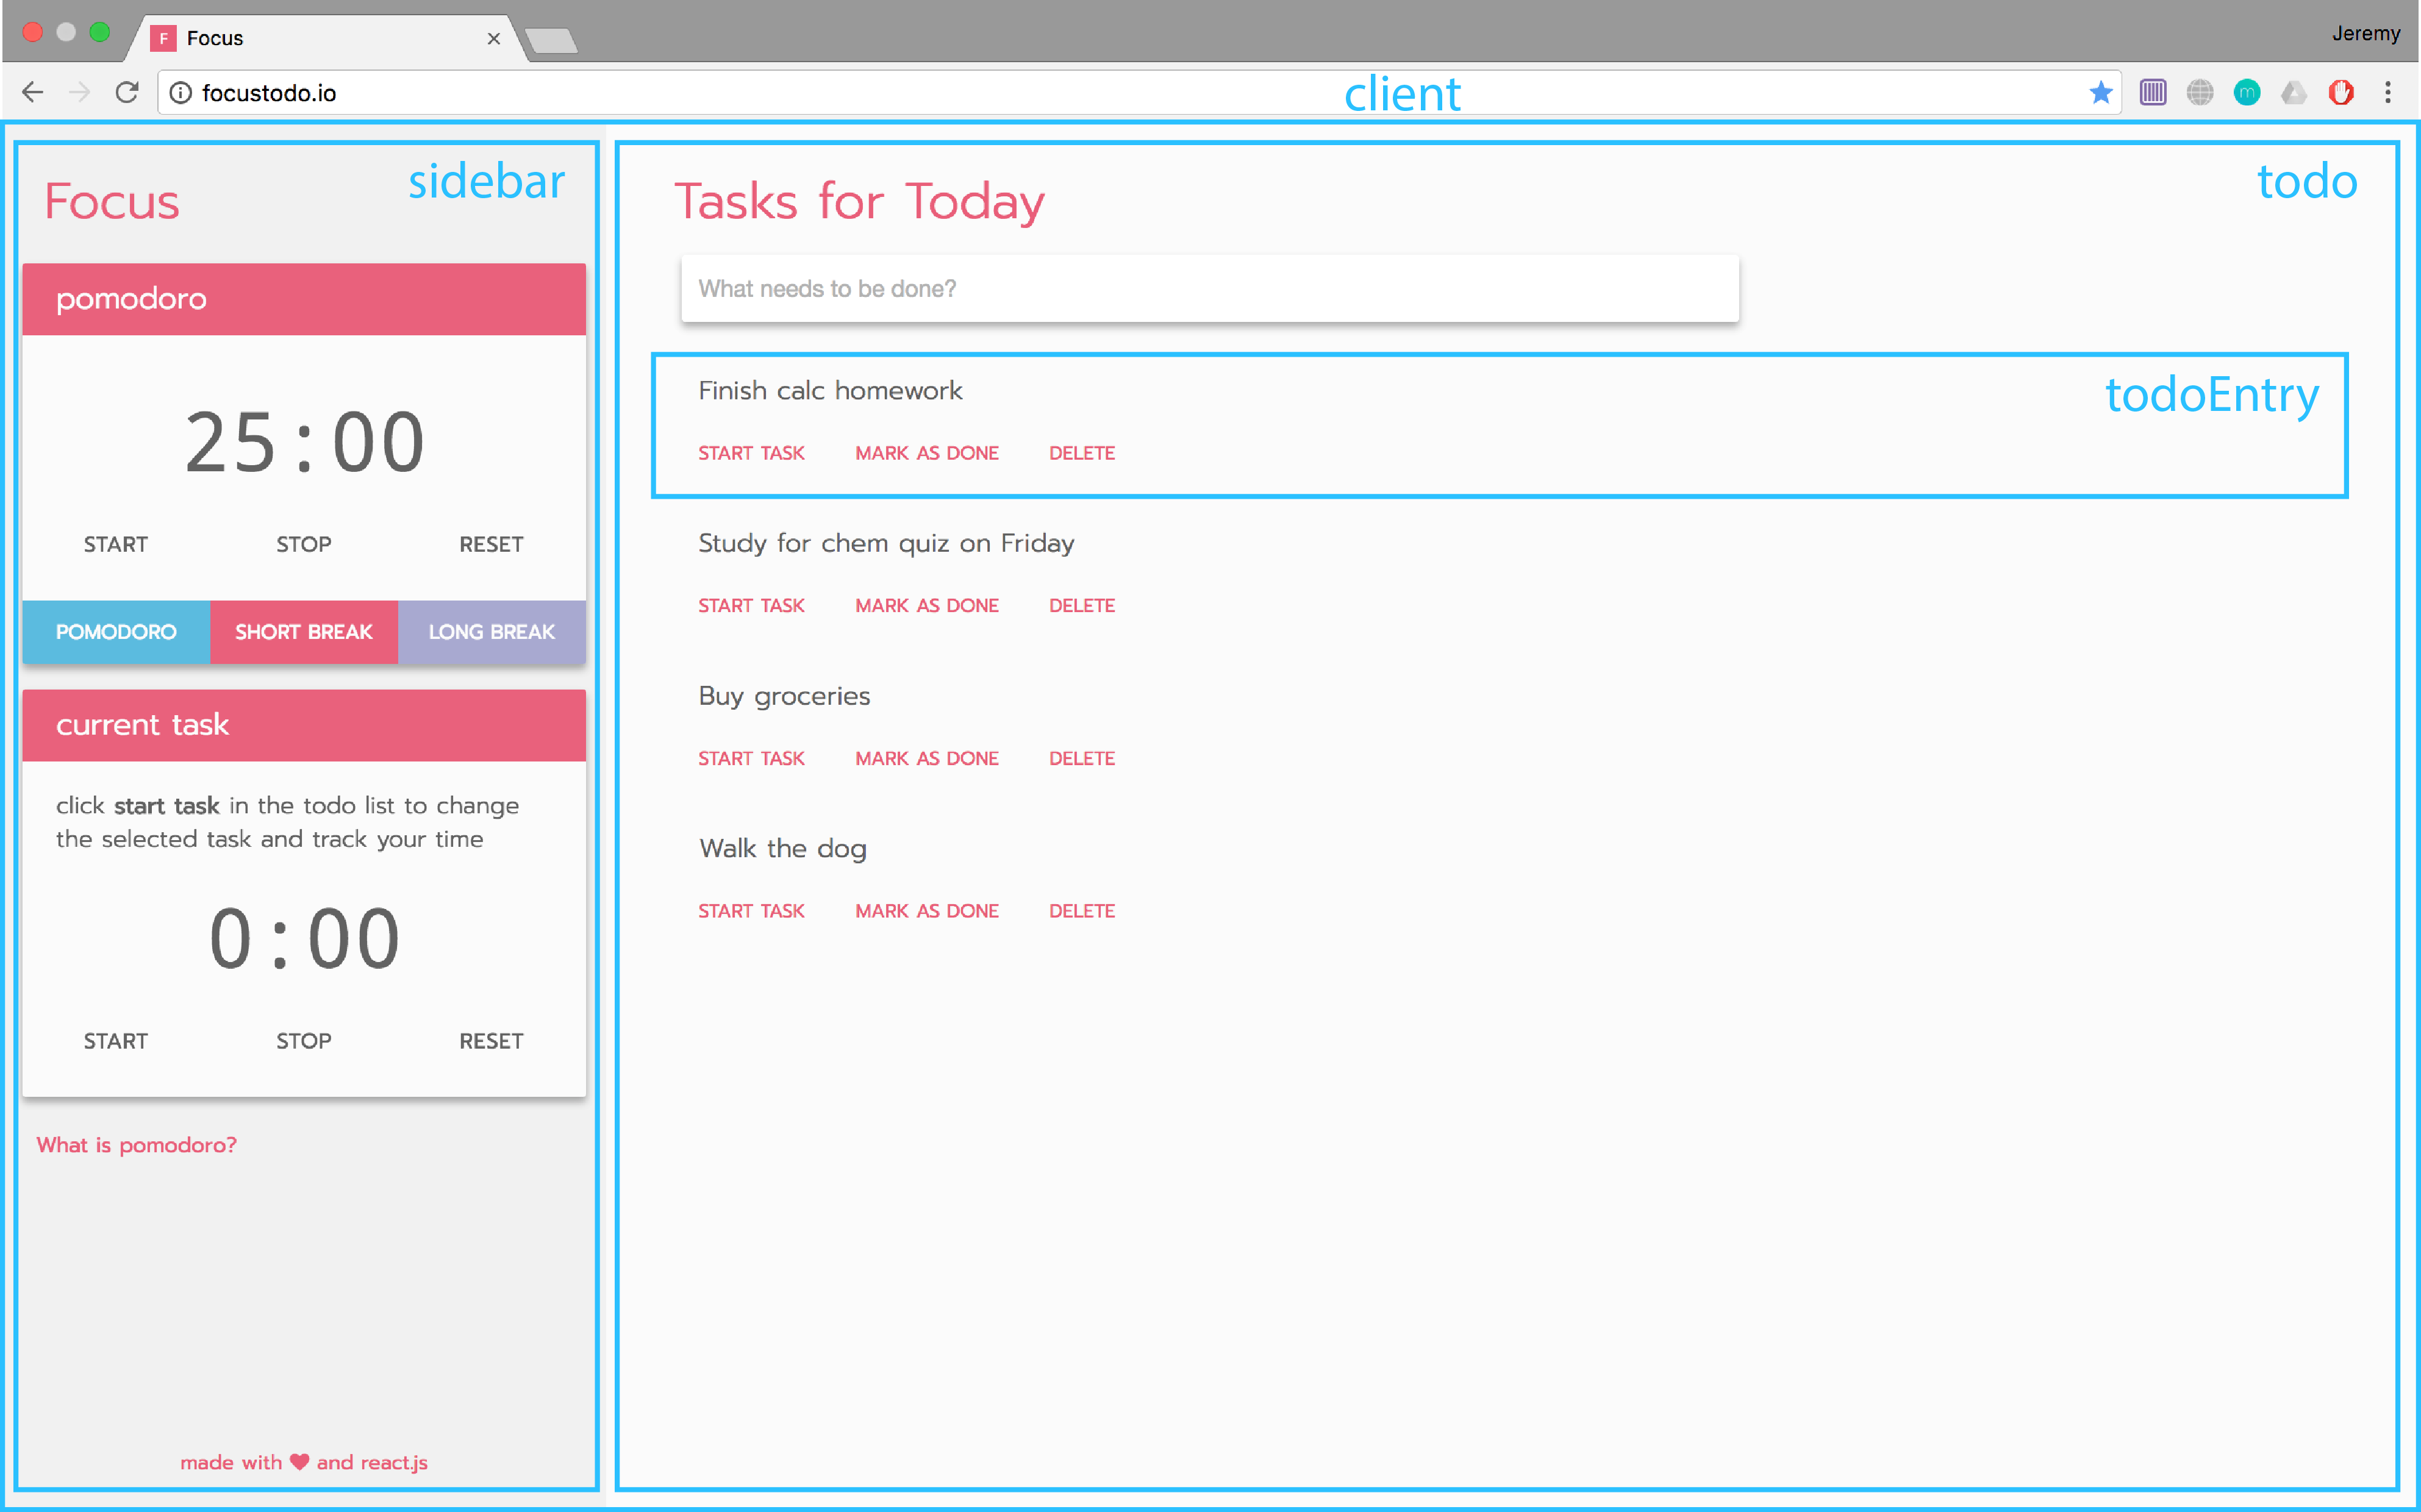The width and height of the screenshot is (2421, 1512).
Task: Stop the current task timer
Action: tap(304, 1041)
